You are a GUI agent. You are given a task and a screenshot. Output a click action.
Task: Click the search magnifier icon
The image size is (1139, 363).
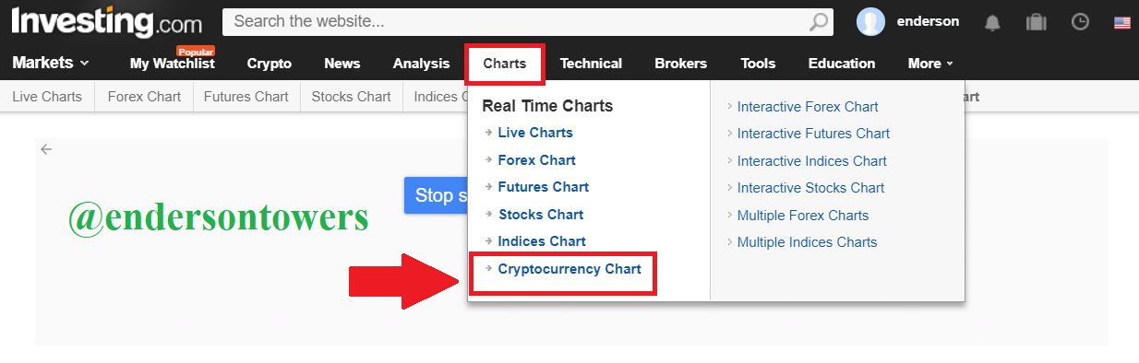click(819, 21)
